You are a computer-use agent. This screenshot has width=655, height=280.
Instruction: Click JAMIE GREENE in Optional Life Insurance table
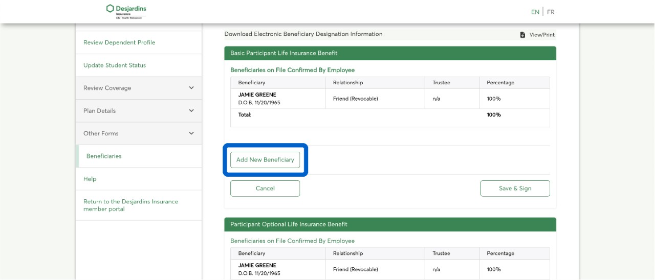coord(257,266)
